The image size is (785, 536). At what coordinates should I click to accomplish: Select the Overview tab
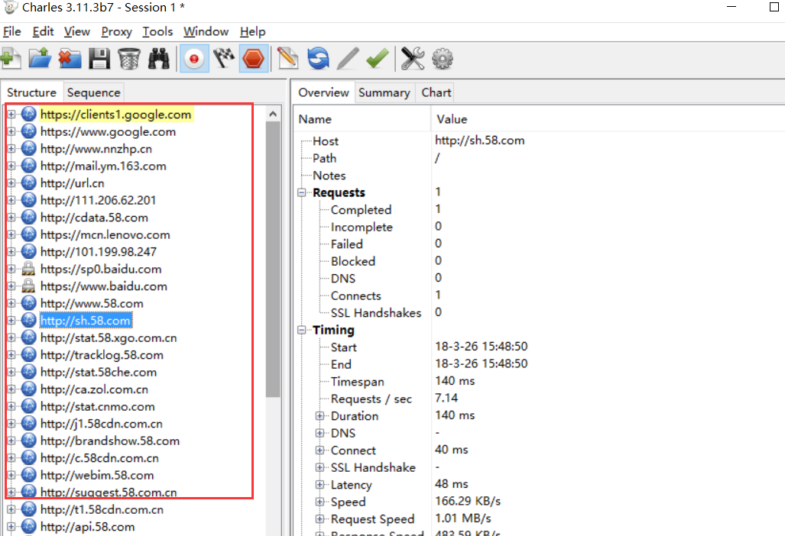pos(323,92)
